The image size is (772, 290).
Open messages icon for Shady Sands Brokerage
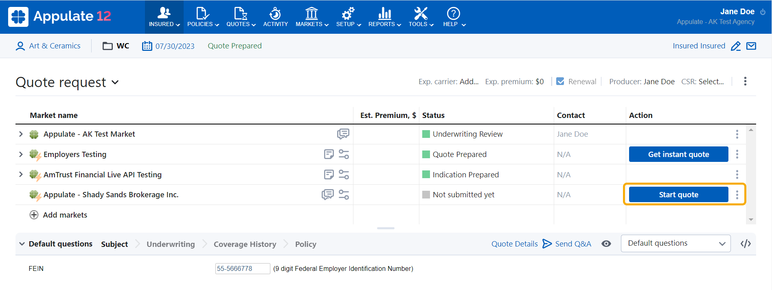click(328, 194)
